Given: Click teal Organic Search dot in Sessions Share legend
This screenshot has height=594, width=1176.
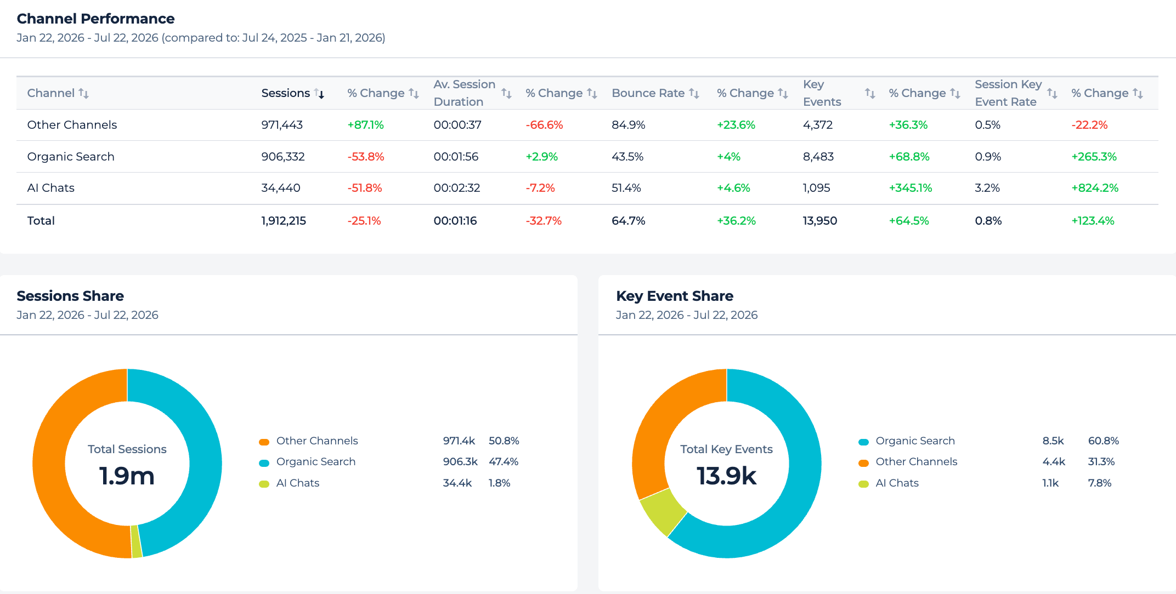Looking at the screenshot, I should 264,463.
